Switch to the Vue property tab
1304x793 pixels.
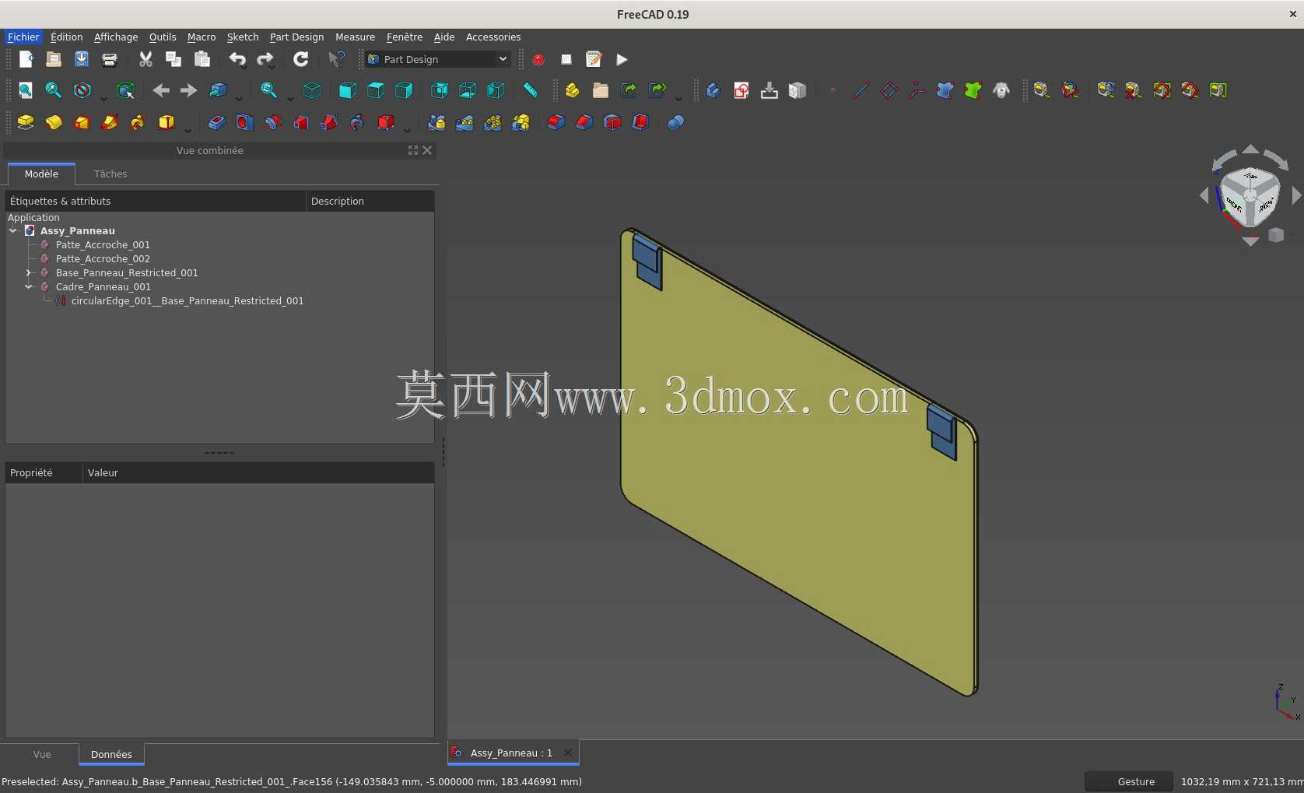click(x=42, y=754)
